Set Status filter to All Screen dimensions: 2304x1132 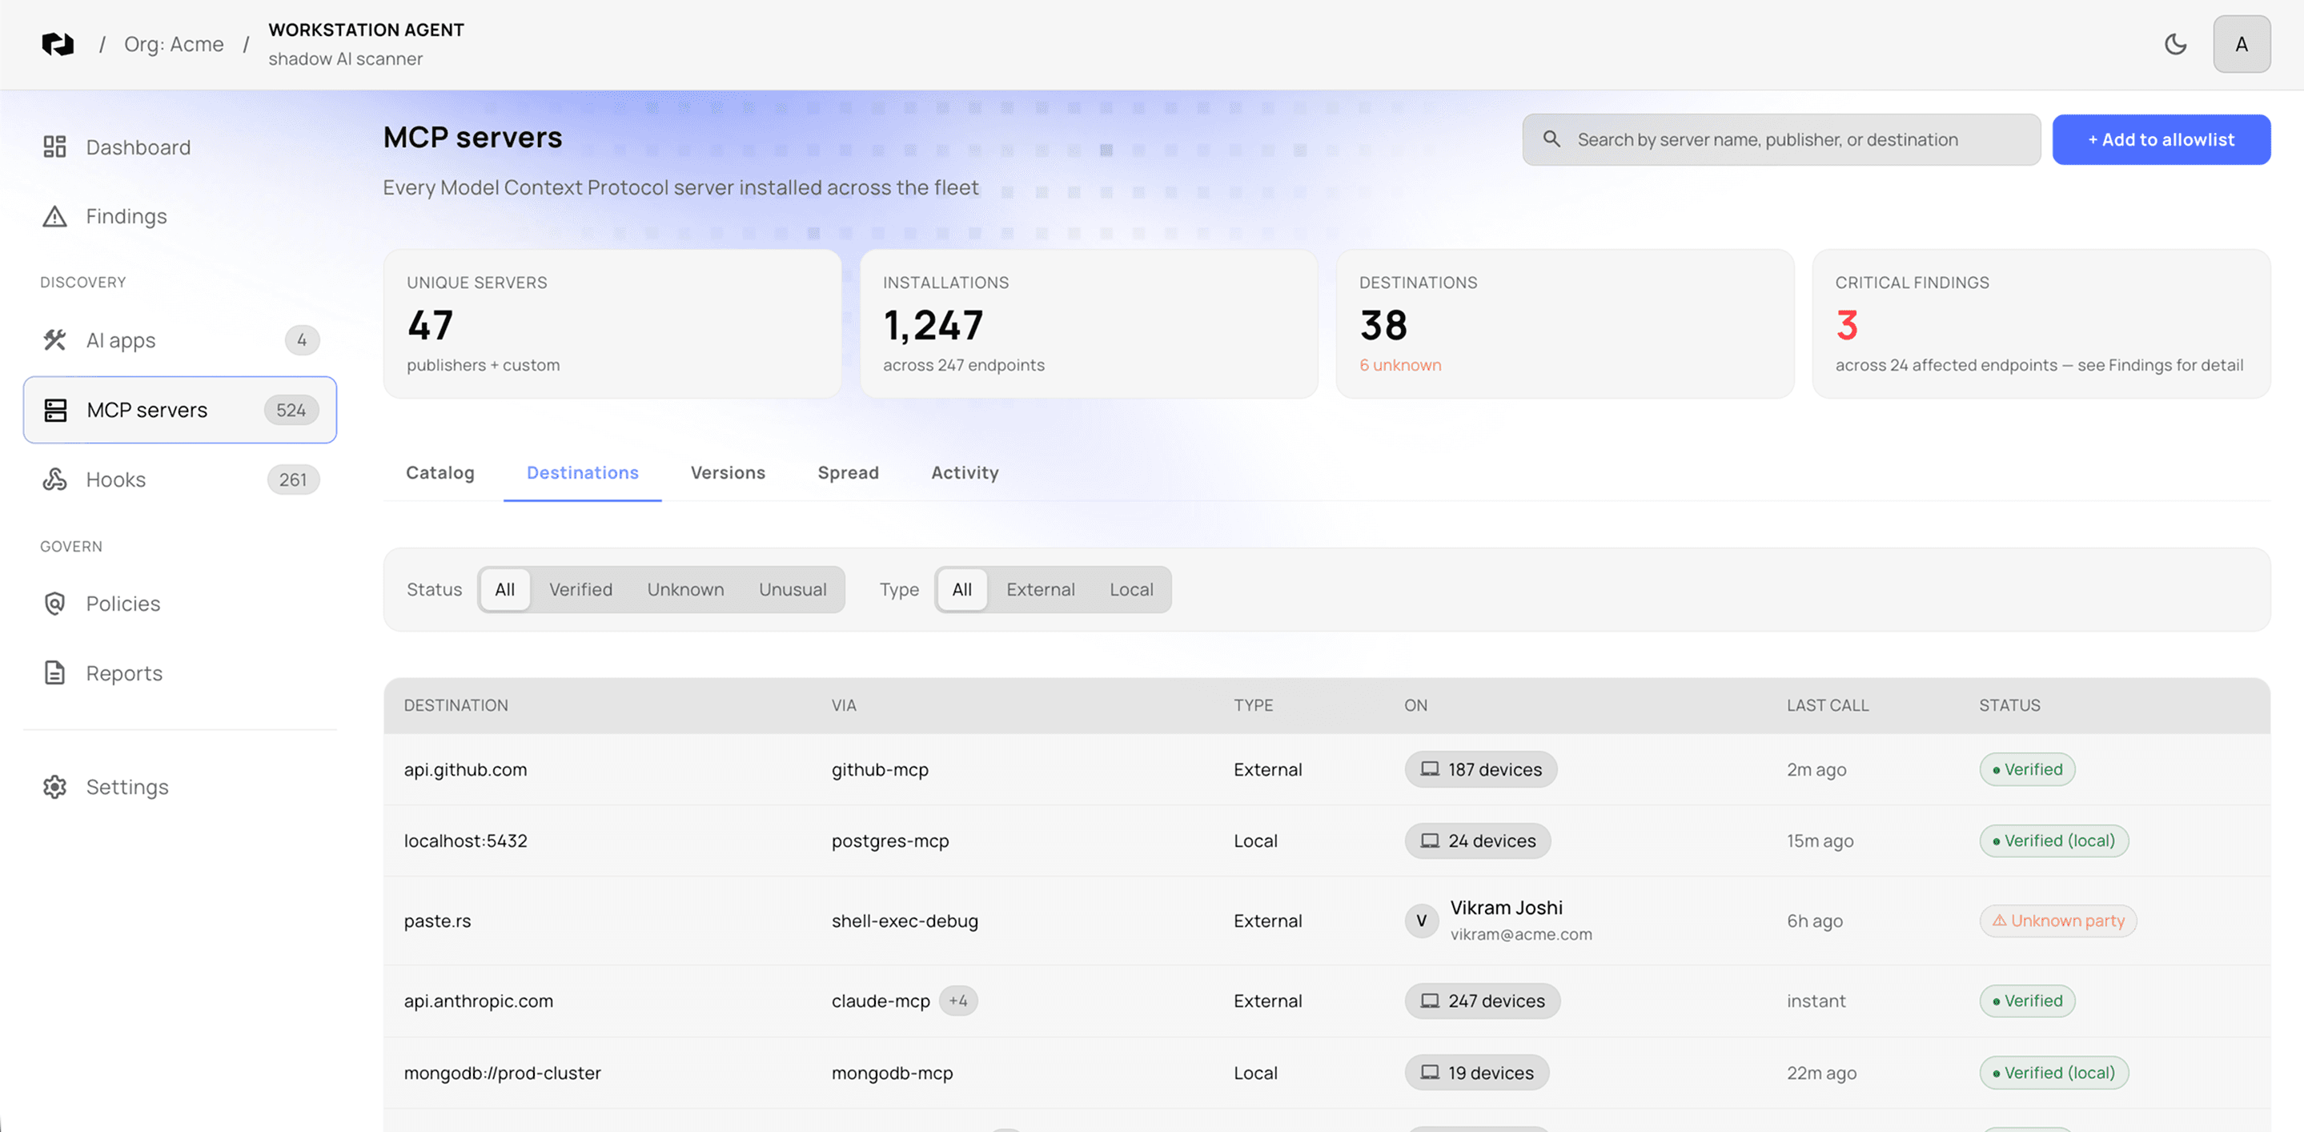[x=504, y=589]
